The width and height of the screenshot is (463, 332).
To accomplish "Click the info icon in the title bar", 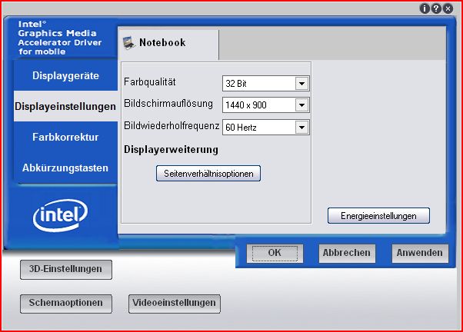I will 425,8.
